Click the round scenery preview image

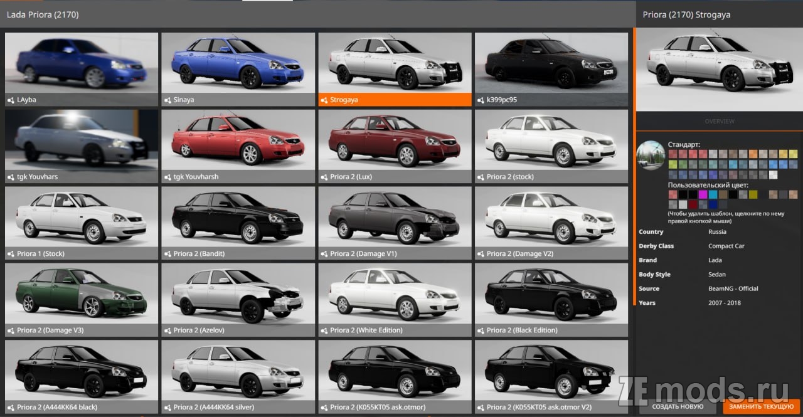[x=651, y=156]
